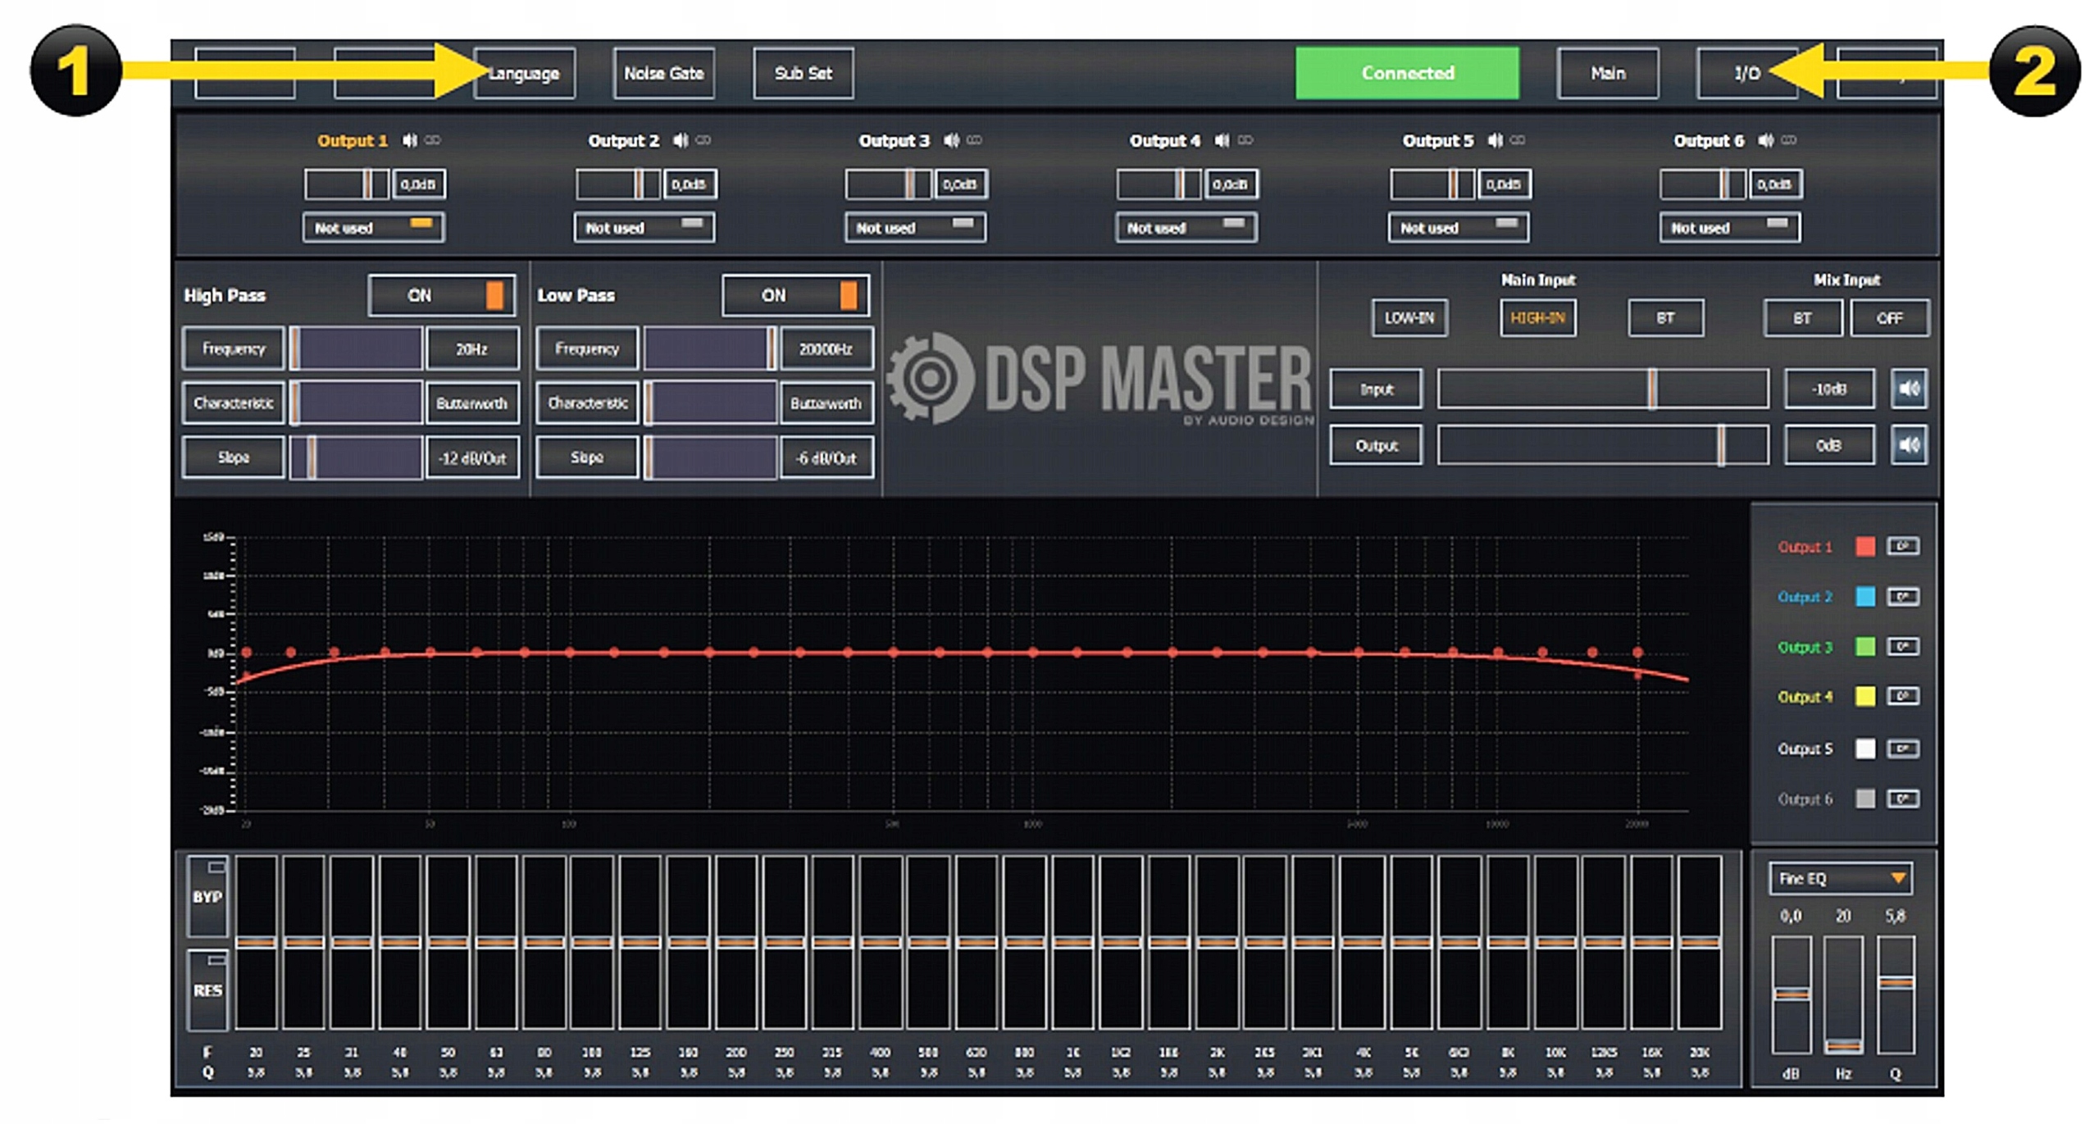Toggle the High Pass ON switch
This screenshot has width=2099, height=1124.
pyautogui.click(x=442, y=296)
